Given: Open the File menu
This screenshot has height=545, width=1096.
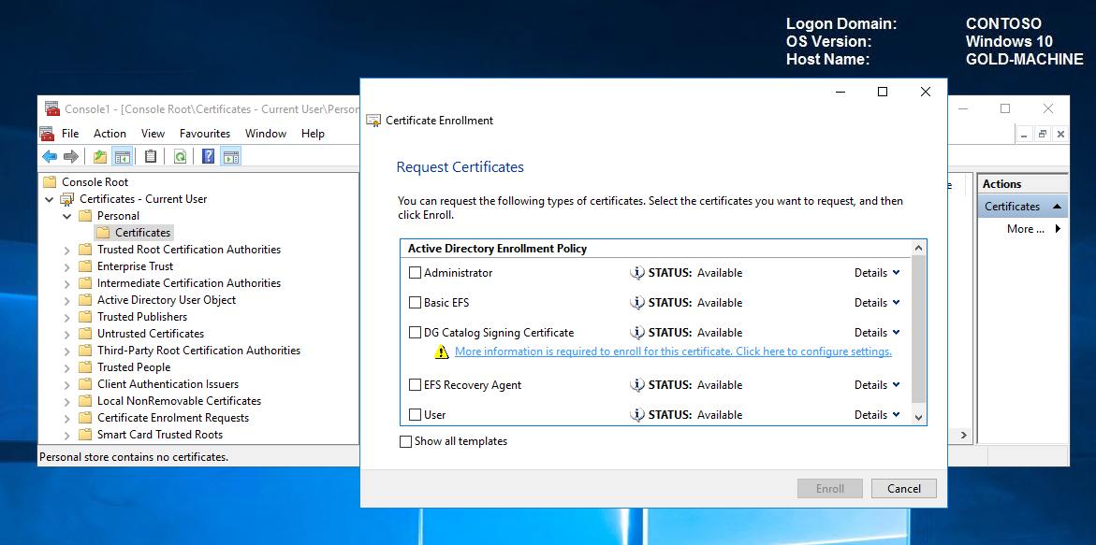Looking at the screenshot, I should tap(70, 134).
